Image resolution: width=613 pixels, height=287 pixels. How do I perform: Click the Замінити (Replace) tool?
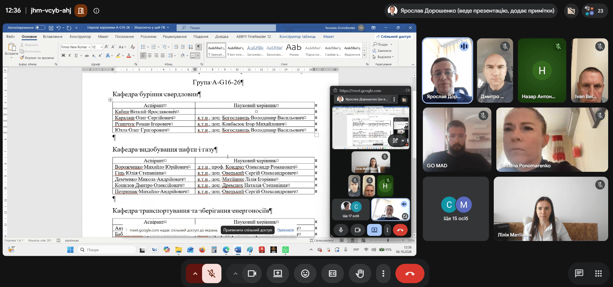pos(382,51)
